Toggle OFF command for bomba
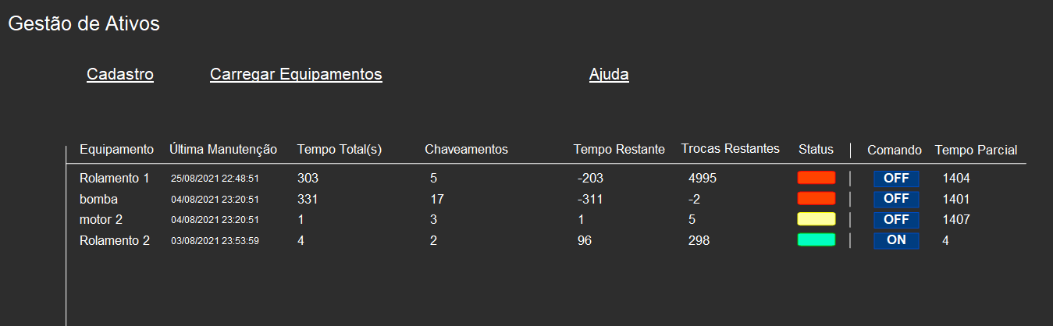 pos(896,199)
